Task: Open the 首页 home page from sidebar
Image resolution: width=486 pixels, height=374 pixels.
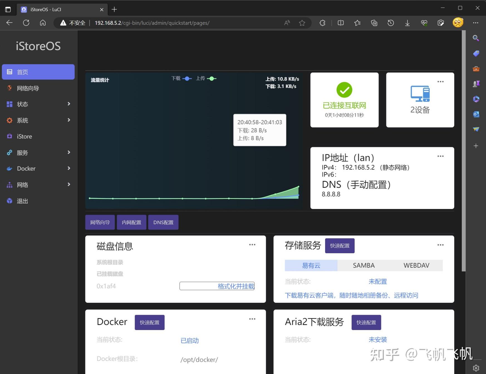Action: tap(22, 72)
